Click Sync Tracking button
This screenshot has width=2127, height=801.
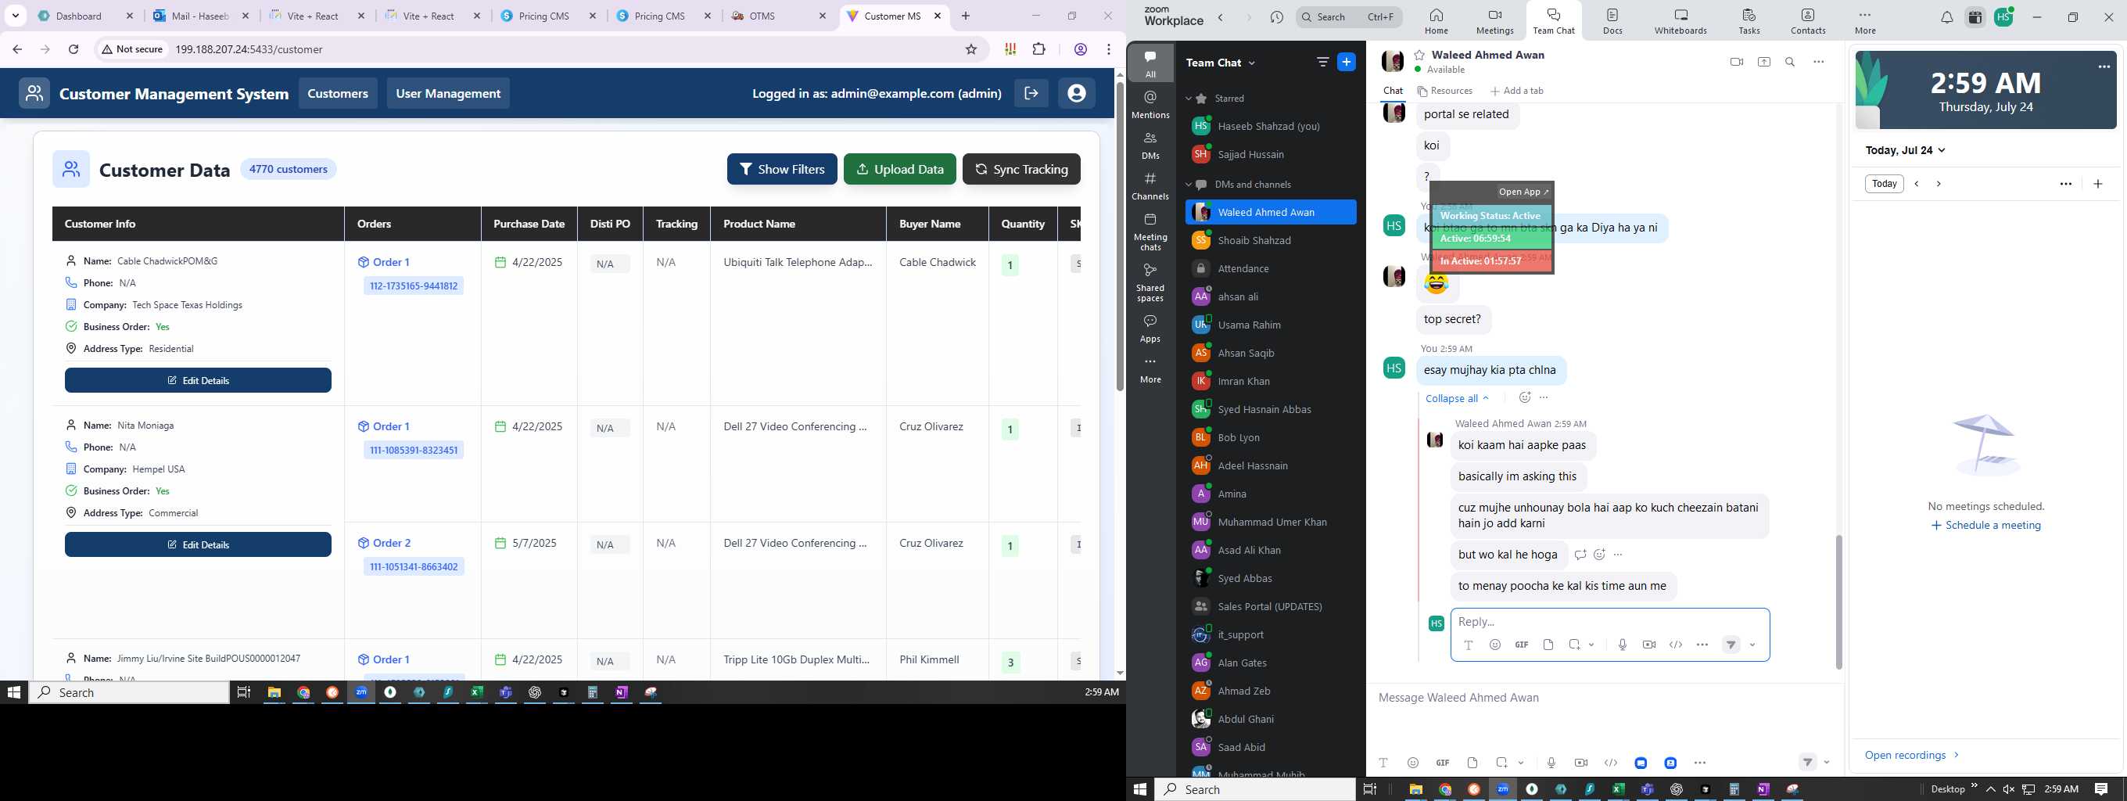(x=1021, y=169)
